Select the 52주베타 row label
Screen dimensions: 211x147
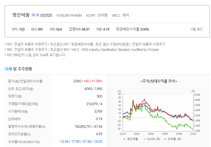(14, 119)
